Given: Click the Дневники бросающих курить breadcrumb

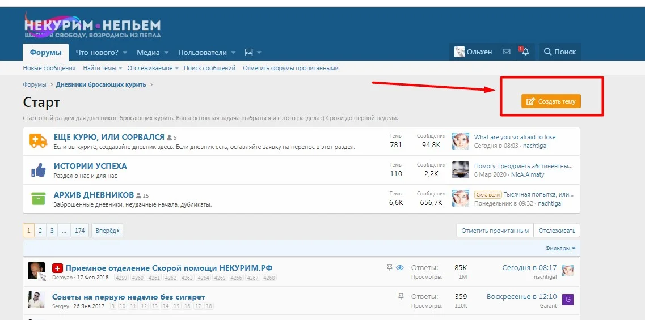Looking at the screenshot, I should 101,84.
